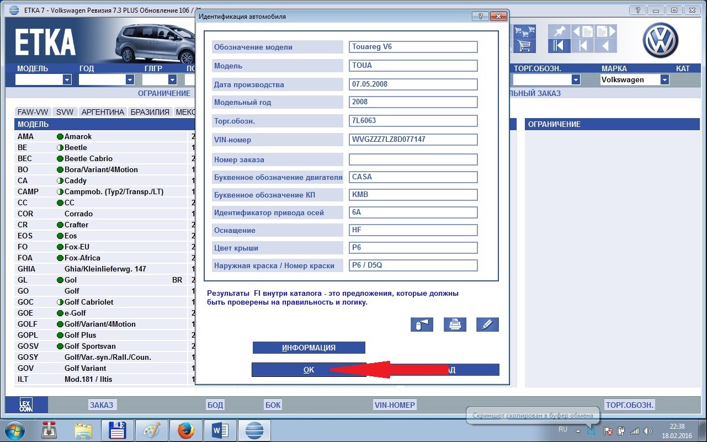Screen dimensions: 707x442
Task: Click the help button in ETKA main title bar
Action: click(x=638, y=10)
